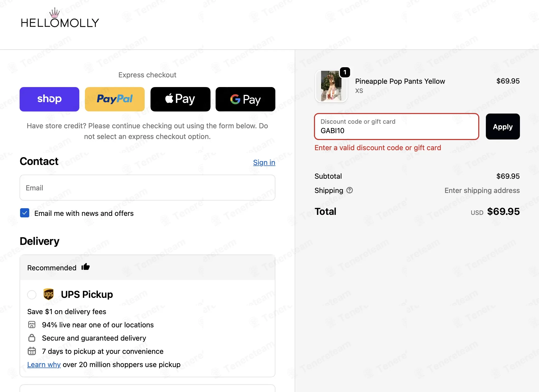Viewport: 539px width, 392px height.
Task: Click the Hello Molly logo
Action: tap(60, 18)
